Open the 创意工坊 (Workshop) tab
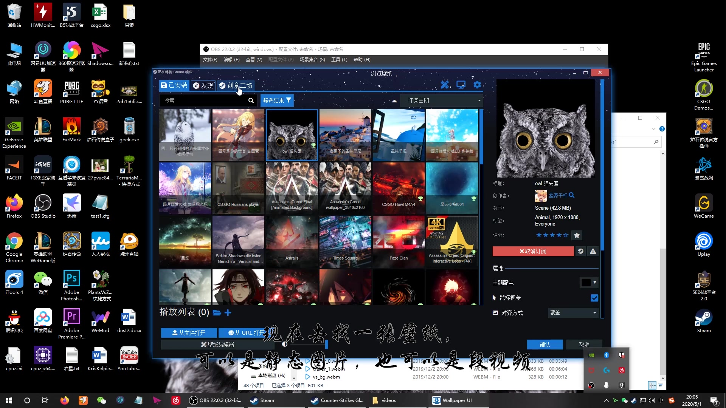This screenshot has height=408, width=726. pyautogui.click(x=236, y=85)
